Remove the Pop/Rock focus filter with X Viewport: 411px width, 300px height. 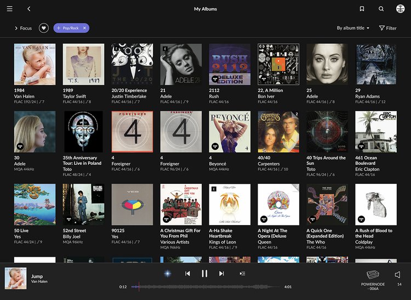click(x=84, y=28)
